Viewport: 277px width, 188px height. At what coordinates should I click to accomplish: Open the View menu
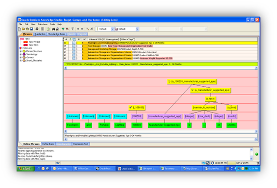33,24
